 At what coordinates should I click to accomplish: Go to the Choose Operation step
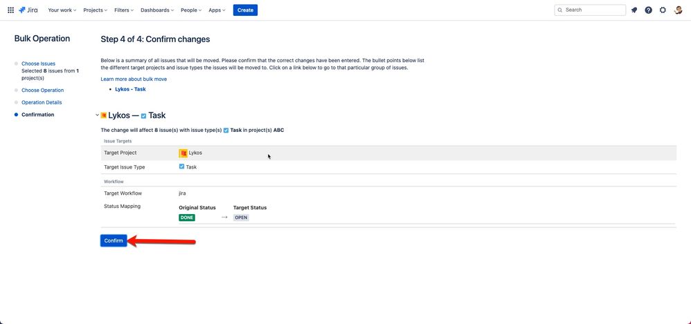[x=43, y=90]
